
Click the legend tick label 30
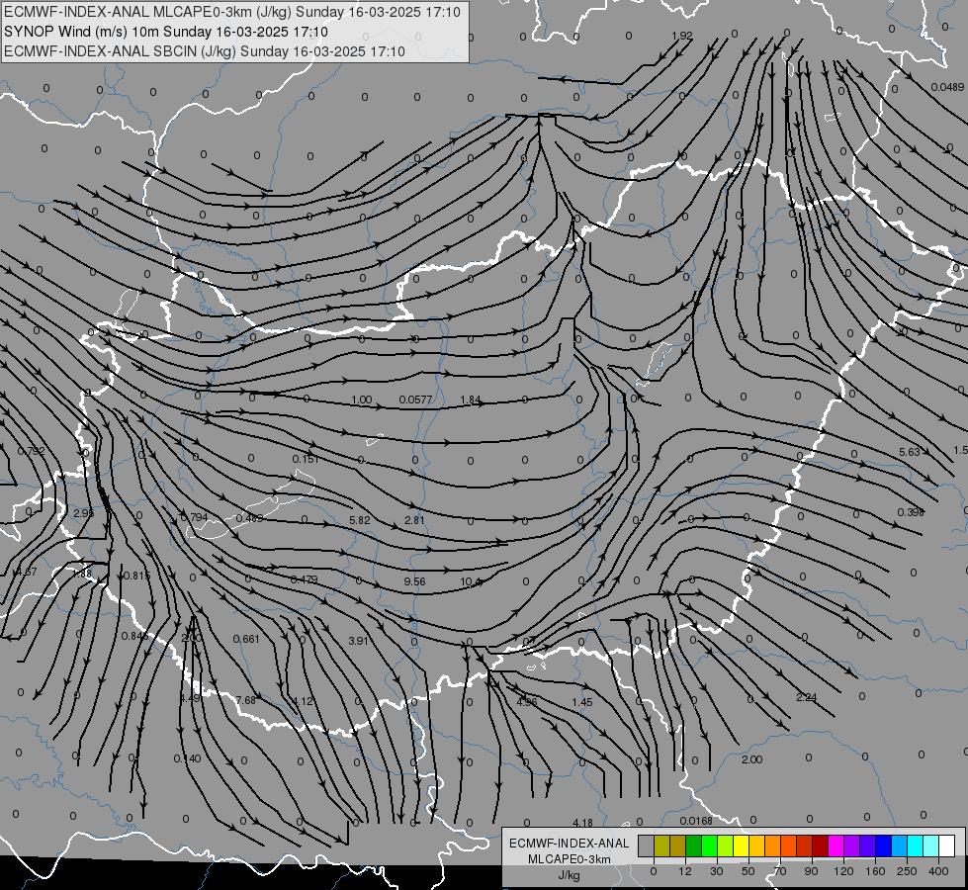pos(716,871)
